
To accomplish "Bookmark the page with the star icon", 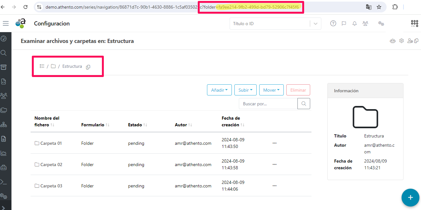I will click(379, 7).
